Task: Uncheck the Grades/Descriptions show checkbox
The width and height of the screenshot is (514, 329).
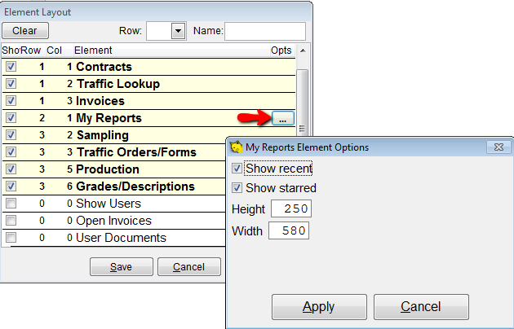Action: (x=11, y=186)
